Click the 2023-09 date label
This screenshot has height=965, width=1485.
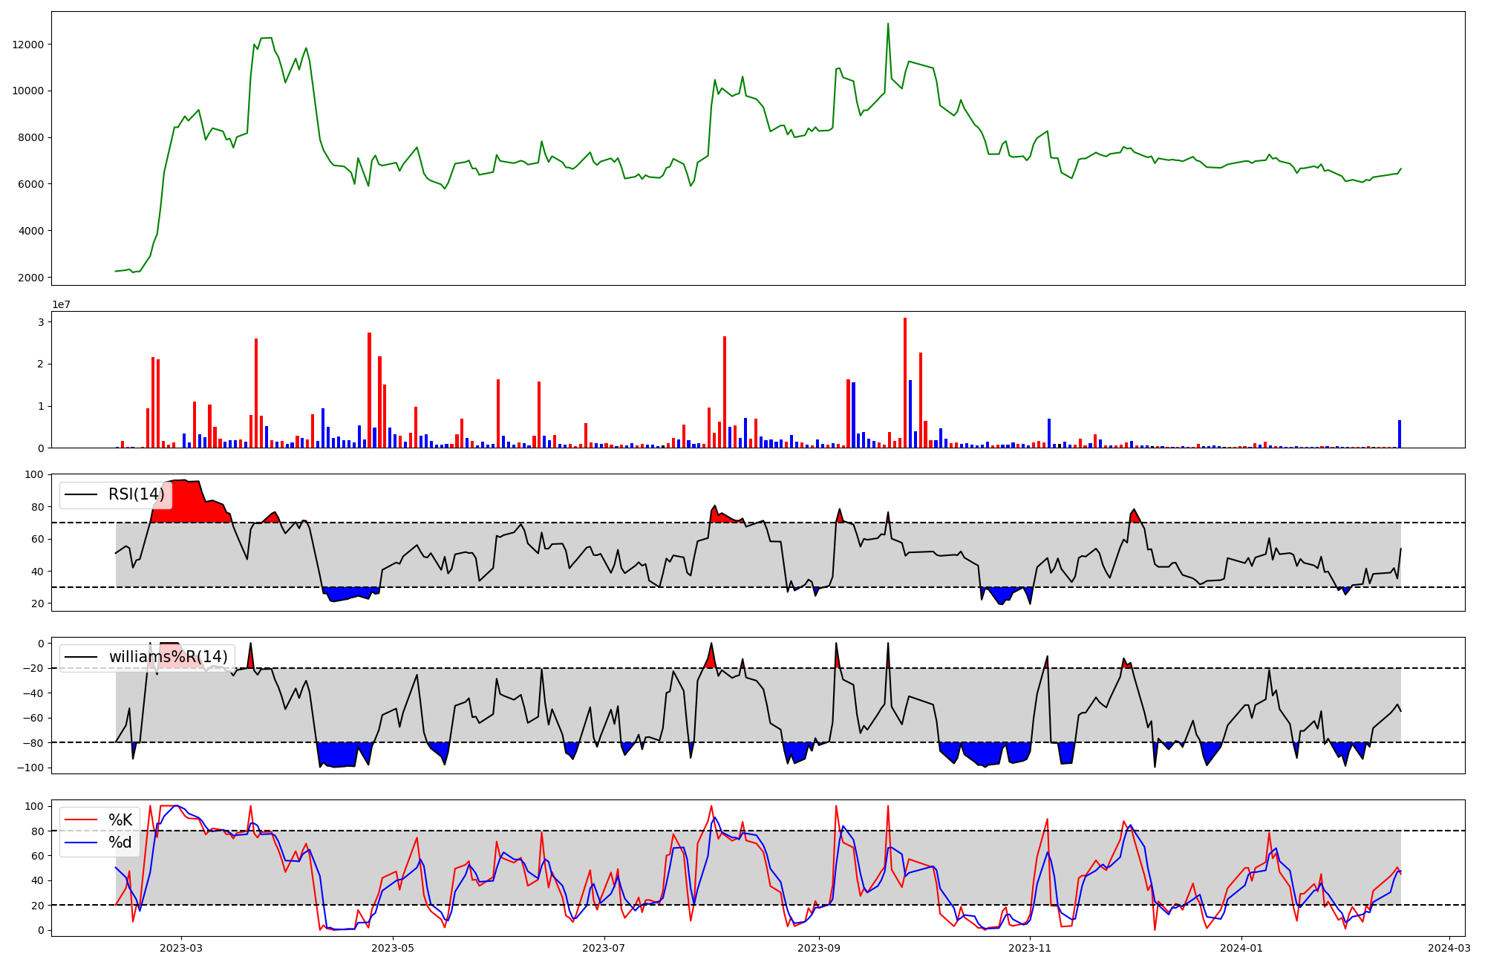point(819,948)
